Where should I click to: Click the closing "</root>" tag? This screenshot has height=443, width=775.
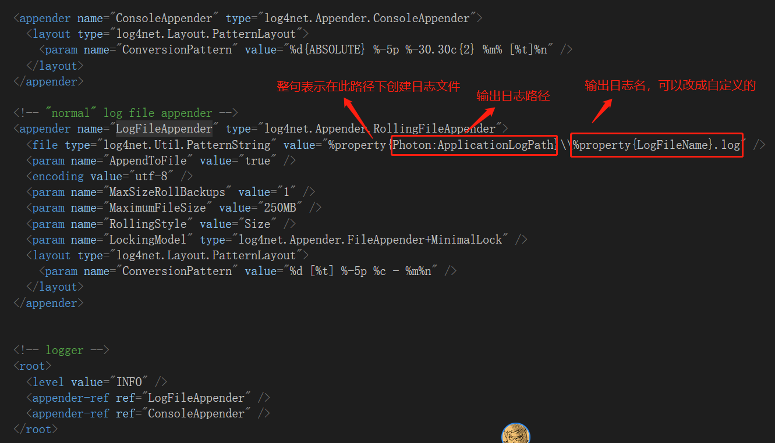click(36, 429)
